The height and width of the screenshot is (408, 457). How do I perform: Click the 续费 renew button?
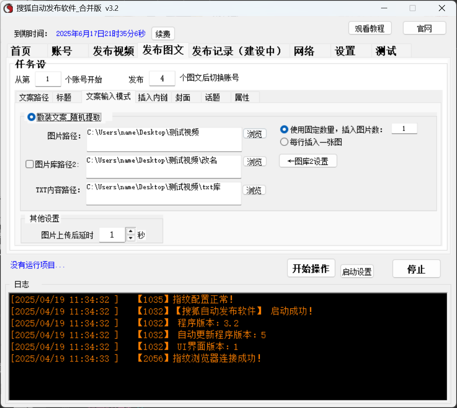point(163,34)
